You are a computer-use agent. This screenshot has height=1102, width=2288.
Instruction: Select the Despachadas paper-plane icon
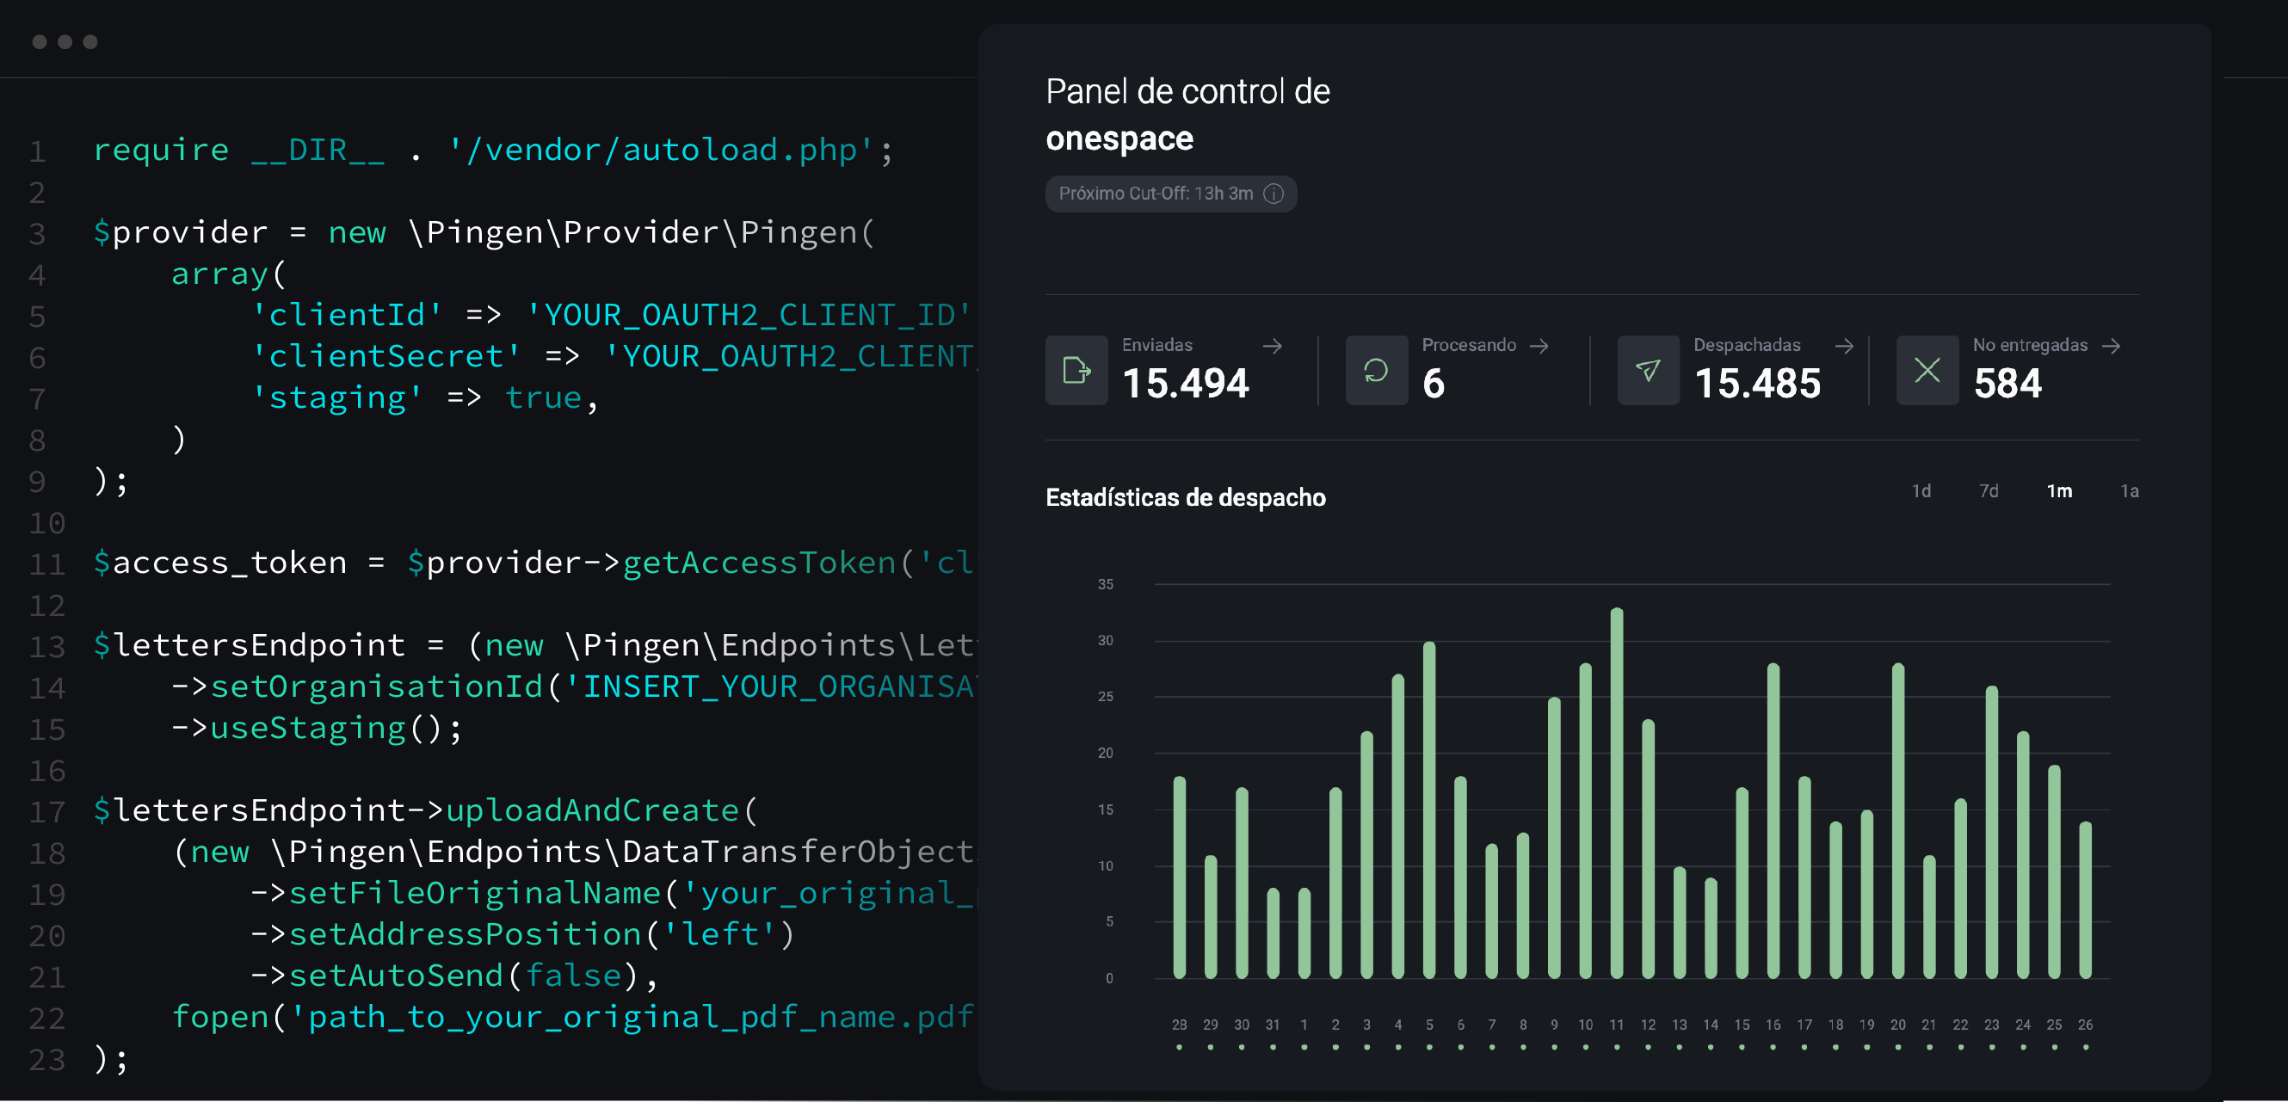coord(1649,370)
